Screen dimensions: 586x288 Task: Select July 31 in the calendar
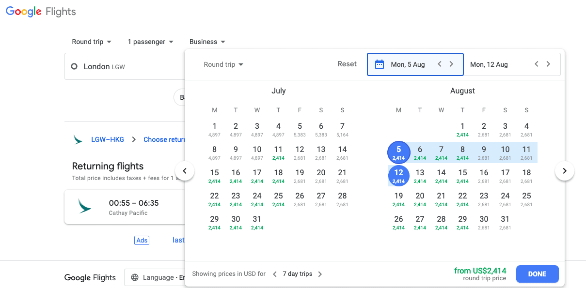point(257,222)
